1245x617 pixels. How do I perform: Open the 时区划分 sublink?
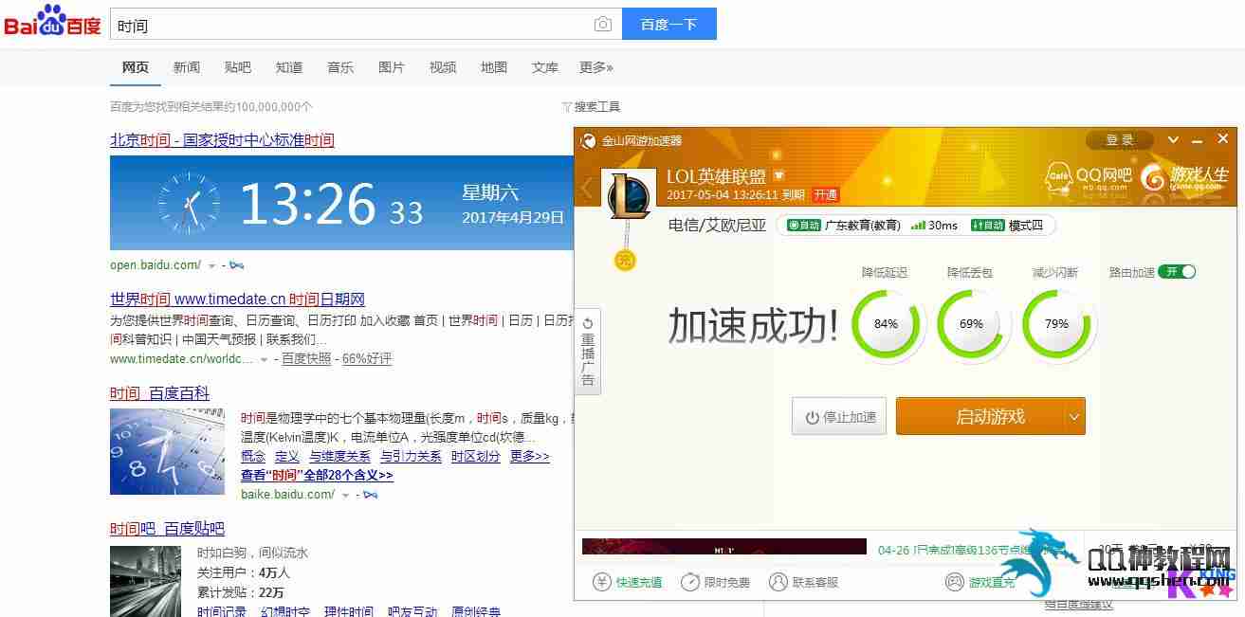pyautogui.click(x=476, y=457)
